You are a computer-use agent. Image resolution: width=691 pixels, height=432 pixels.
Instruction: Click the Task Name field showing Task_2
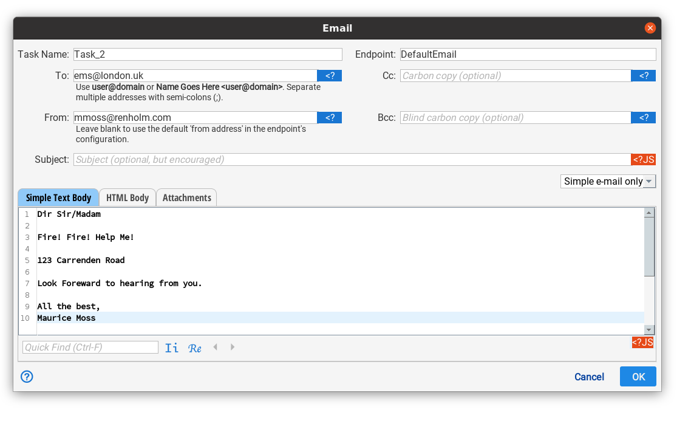click(206, 54)
